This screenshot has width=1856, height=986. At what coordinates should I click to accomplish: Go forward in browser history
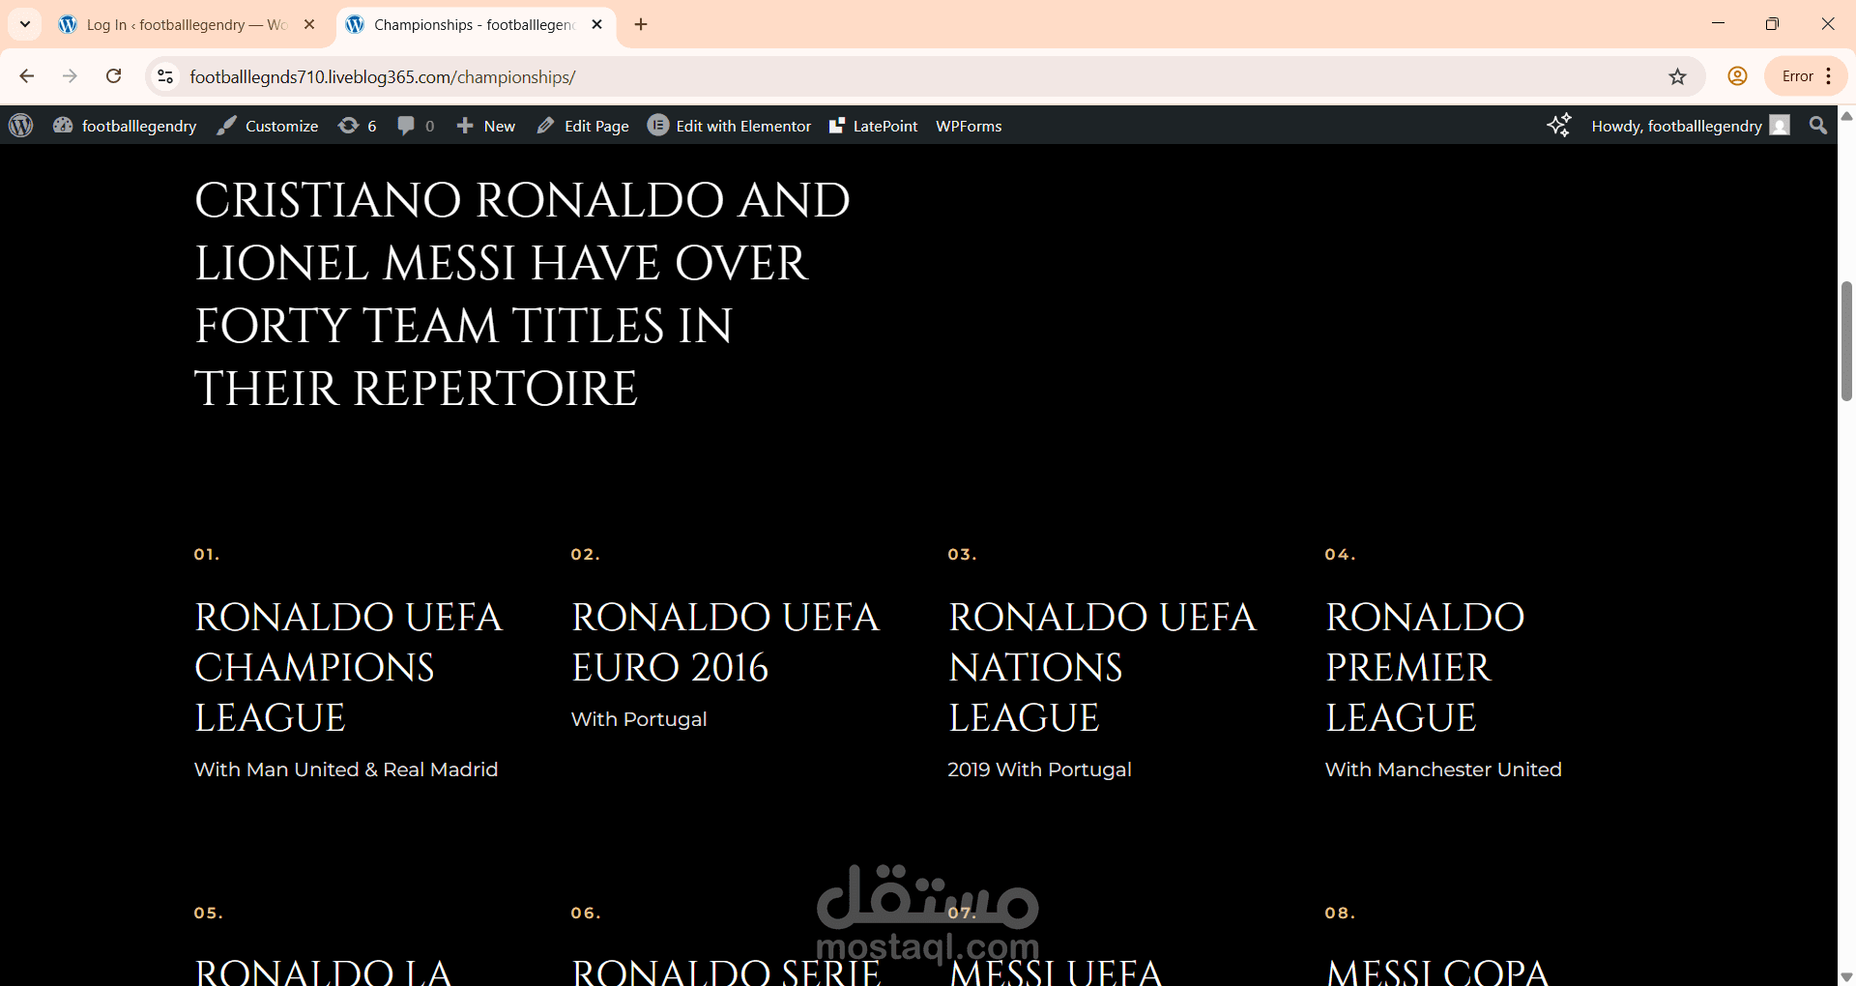coord(70,76)
